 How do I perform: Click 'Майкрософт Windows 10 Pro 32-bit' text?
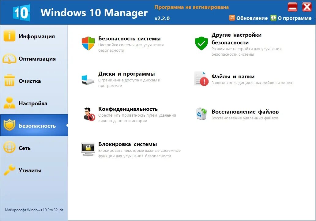coord(34,210)
